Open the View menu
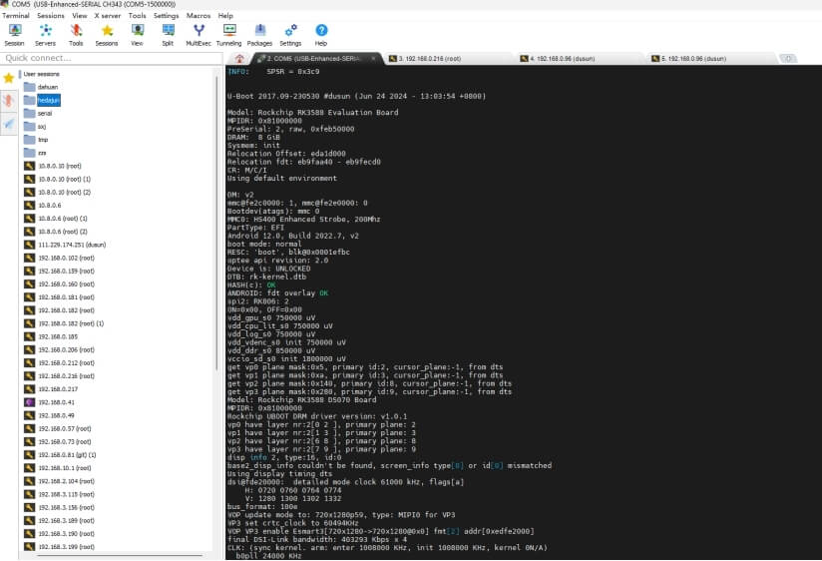Image resolution: width=822 pixels, height=561 pixels. [80, 16]
